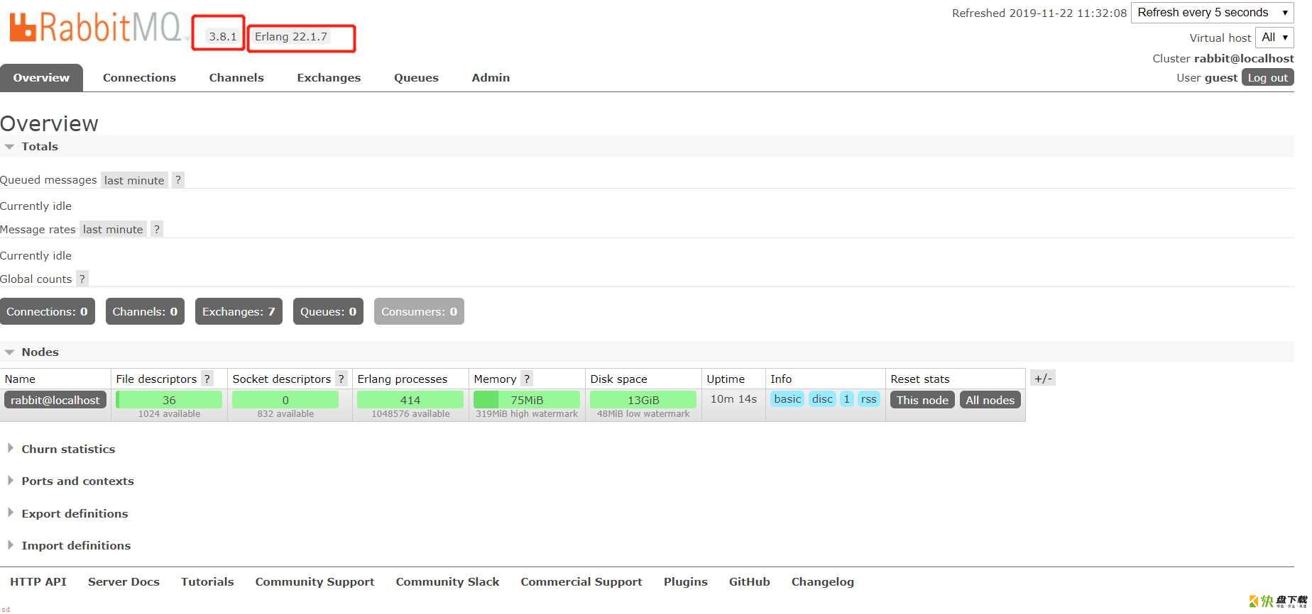Click the info tag labeled 1
Image resolution: width=1312 pixels, height=614 pixels.
tap(846, 399)
